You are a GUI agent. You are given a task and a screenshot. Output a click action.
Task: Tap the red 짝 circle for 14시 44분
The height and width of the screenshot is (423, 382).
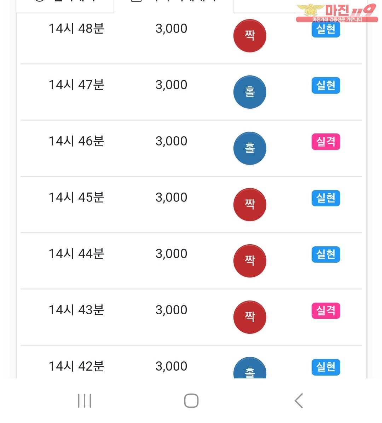(250, 261)
